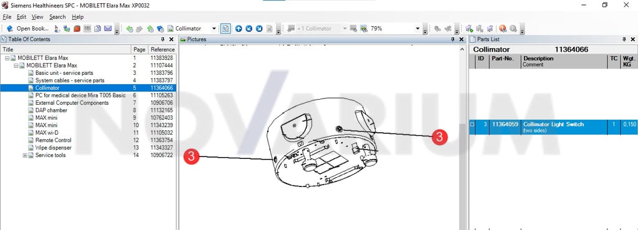Toggle the pin on the Parts List panel

624,39
